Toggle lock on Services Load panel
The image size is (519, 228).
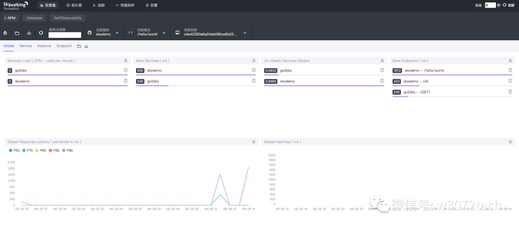coord(125,61)
